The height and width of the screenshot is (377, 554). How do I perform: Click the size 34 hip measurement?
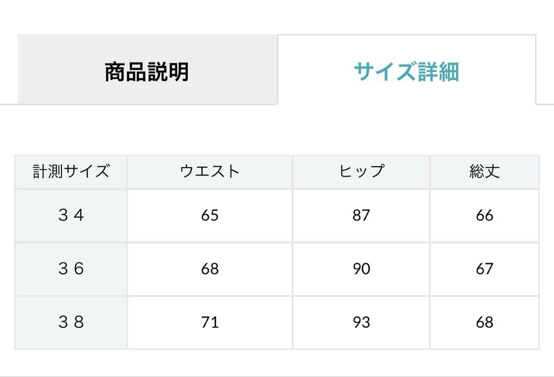[361, 215]
